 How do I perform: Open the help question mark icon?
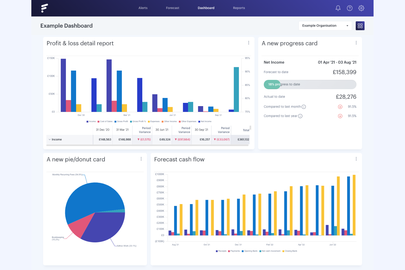[350, 8]
